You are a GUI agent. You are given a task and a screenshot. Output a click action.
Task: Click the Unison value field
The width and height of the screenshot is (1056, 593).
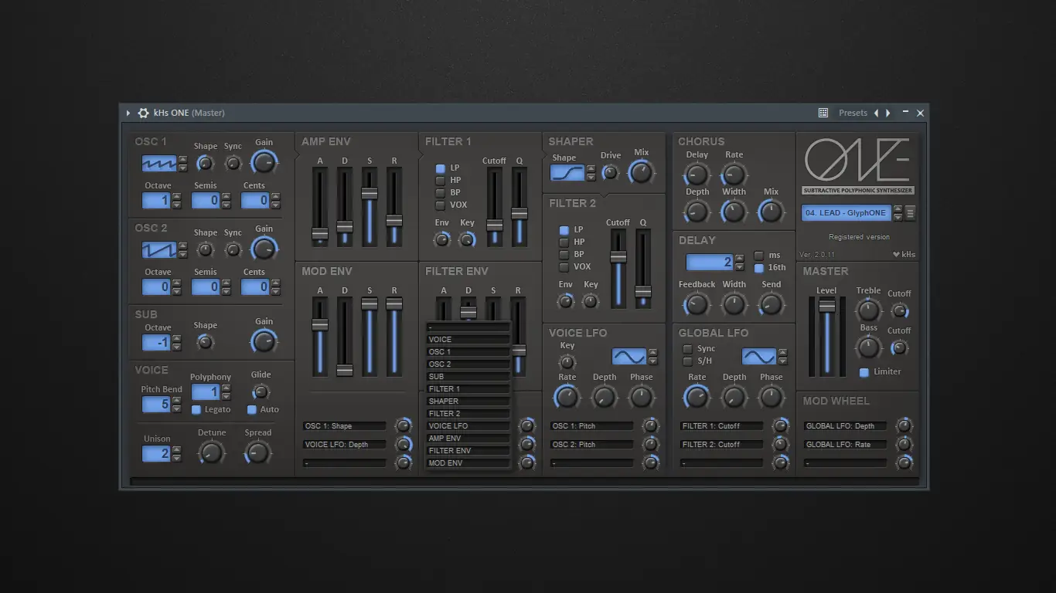click(156, 454)
